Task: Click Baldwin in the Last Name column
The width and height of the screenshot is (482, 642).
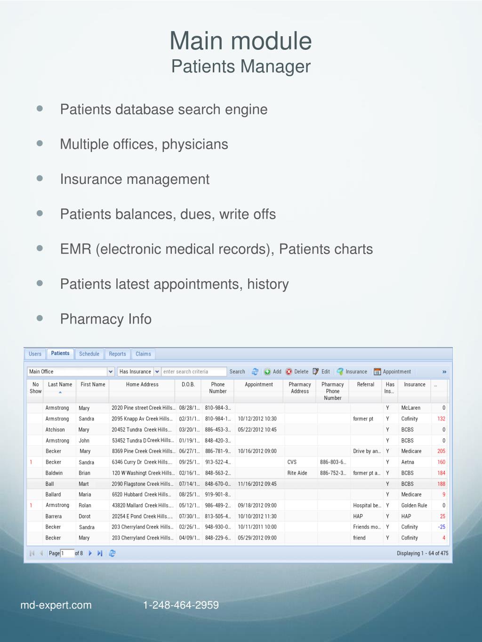Action: coord(54,473)
